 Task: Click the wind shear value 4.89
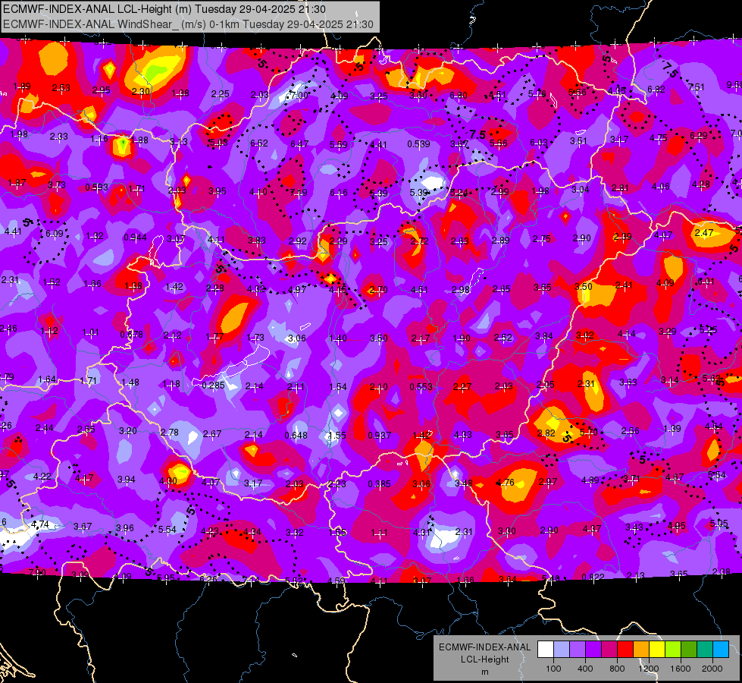590,480
